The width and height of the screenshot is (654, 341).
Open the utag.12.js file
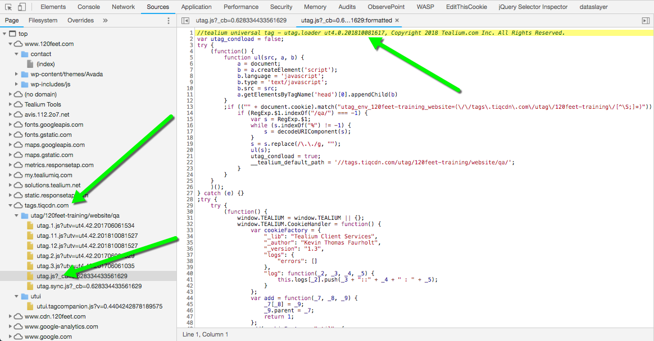pyautogui.click(x=87, y=246)
